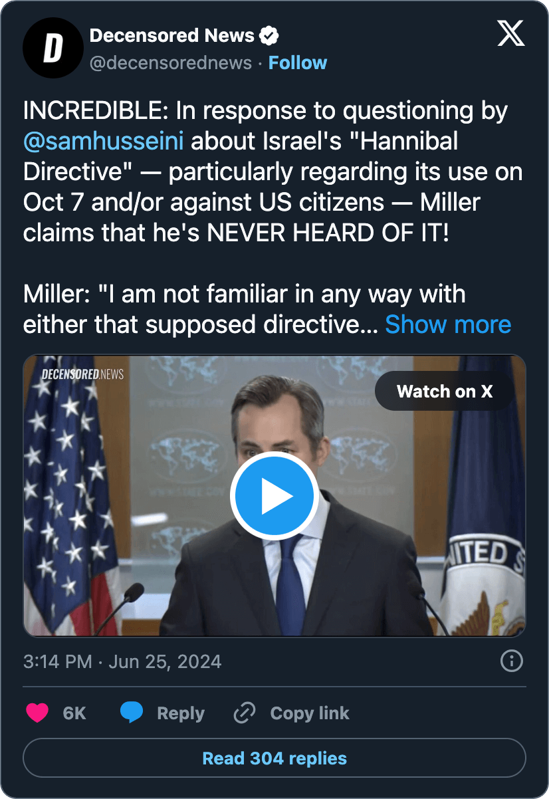Click the Copy link chain icon
Viewport: 549px width, 799px height.
(x=244, y=713)
